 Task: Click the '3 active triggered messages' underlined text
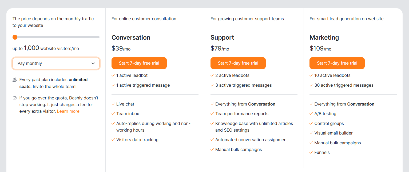244,85
